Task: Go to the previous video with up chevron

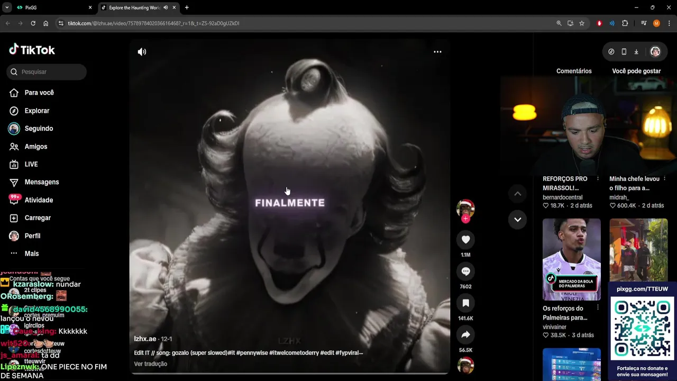Action: [x=518, y=194]
